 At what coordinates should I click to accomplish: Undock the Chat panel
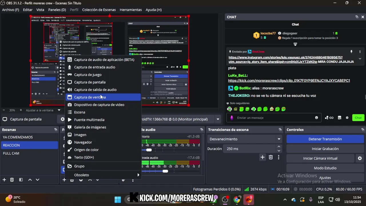click(x=357, y=17)
